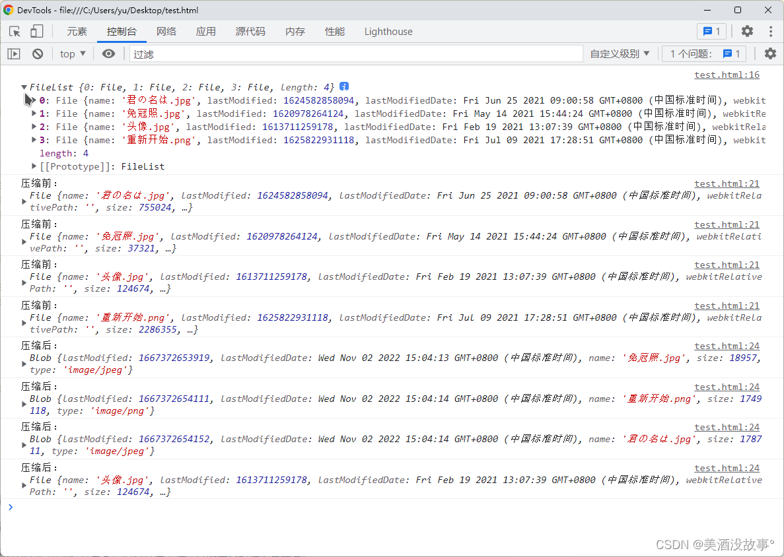Open the top execution context dropdown

[x=73, y=54]
